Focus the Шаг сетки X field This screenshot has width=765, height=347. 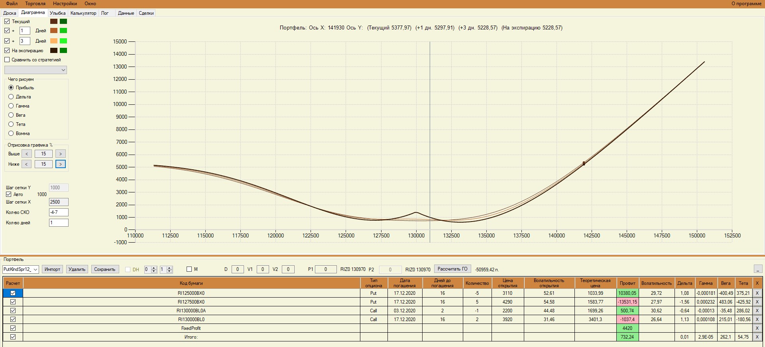point(59,202)
